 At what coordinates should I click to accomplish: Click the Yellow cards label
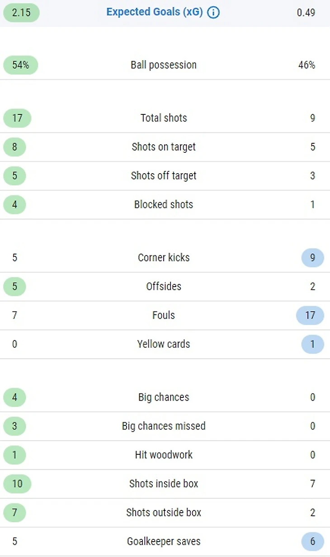click(x=164, y=344)
